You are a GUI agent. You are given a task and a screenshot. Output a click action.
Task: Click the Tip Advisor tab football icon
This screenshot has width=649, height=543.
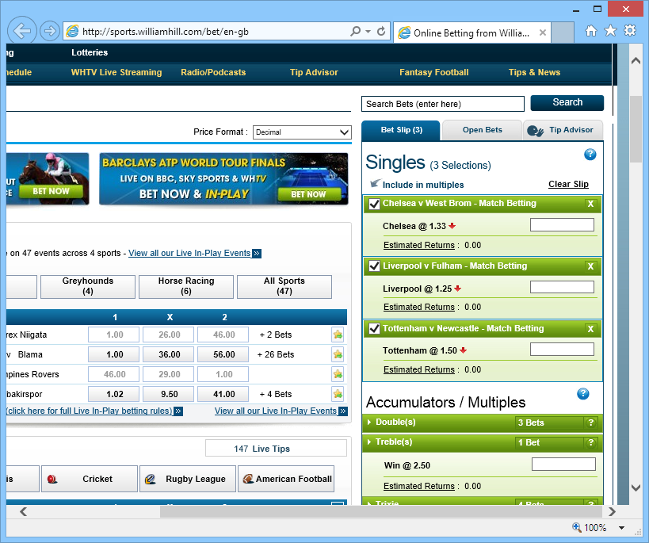pos(535,131)
